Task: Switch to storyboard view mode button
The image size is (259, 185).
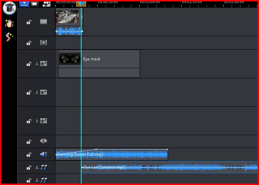Action: (34, 4)
